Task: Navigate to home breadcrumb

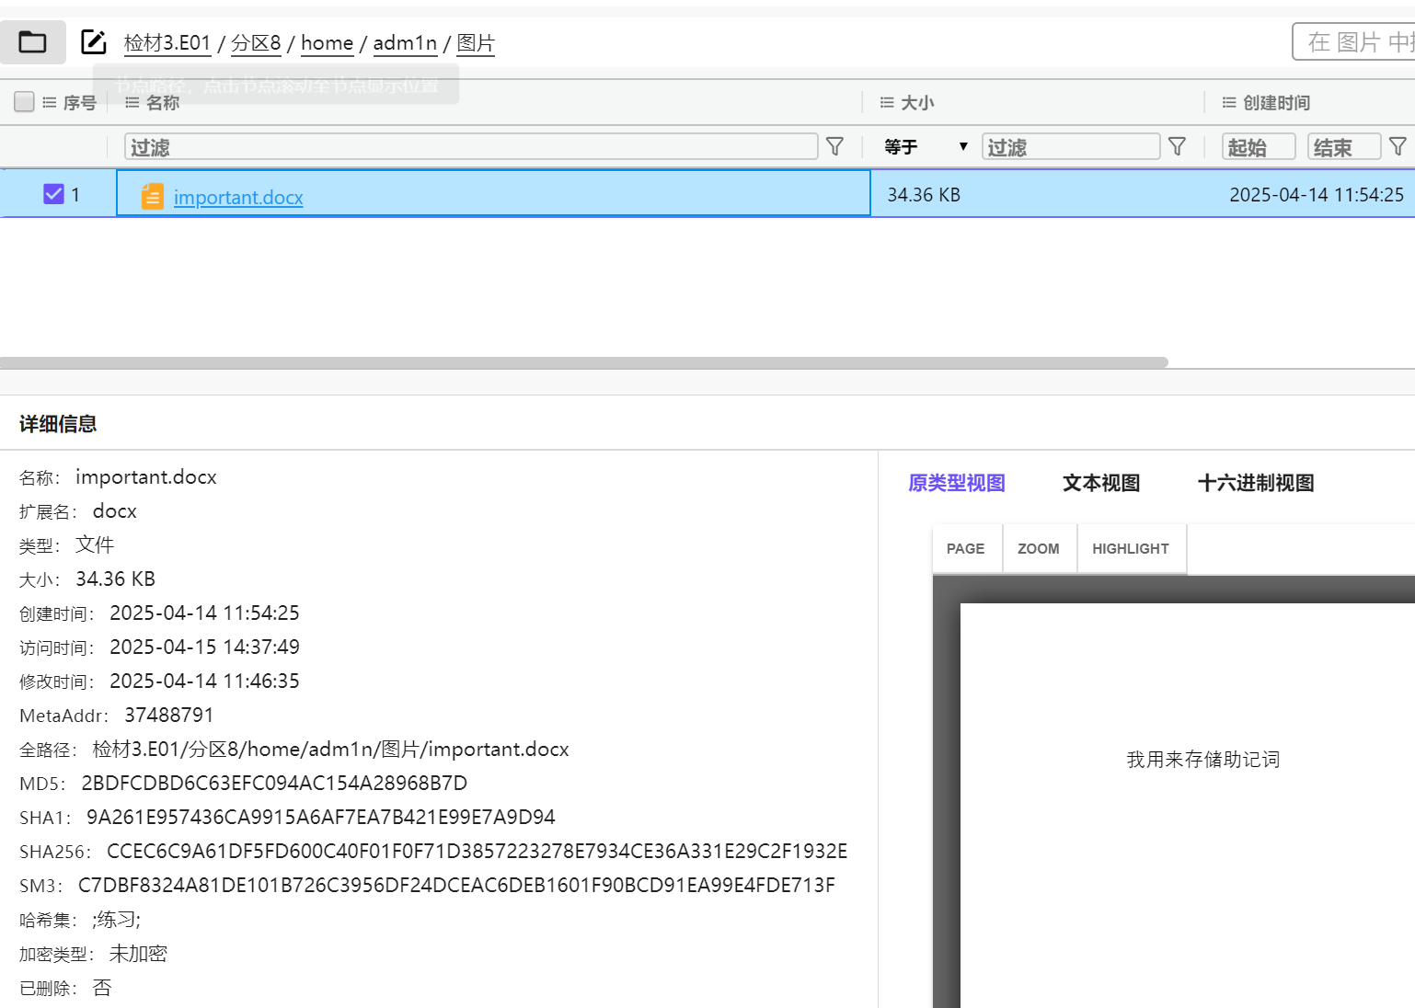Action: point(327,42)
